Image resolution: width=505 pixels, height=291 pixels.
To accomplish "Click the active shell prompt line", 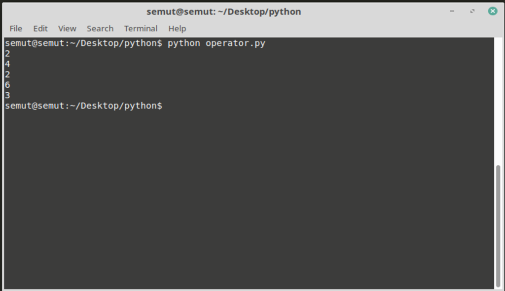I will point(84,105).
